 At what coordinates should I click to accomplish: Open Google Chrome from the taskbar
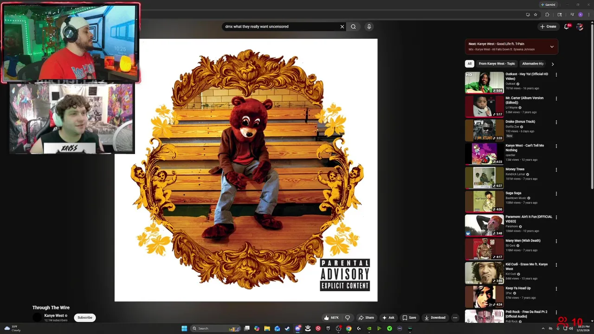click(x=349, y=328)
